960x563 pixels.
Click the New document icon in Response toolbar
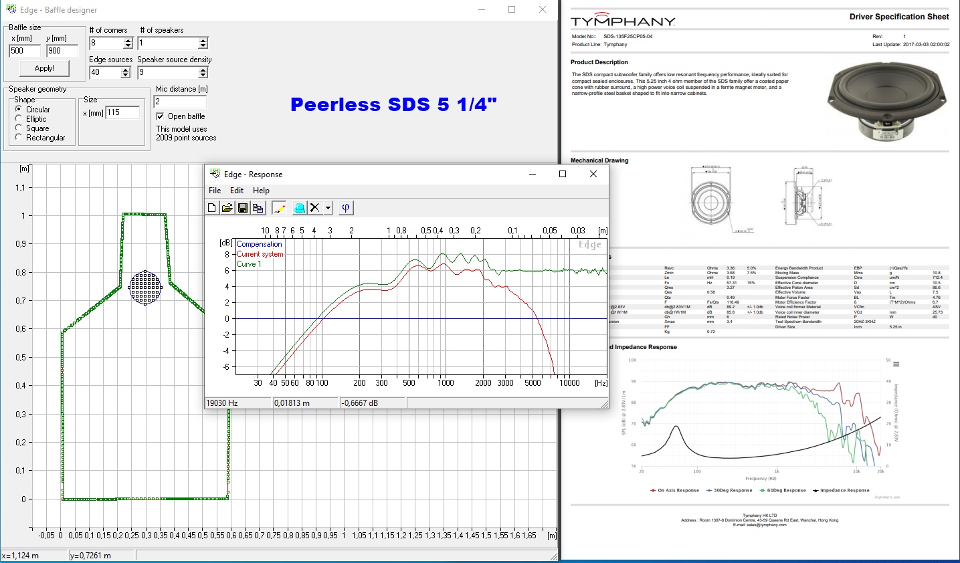pos(212,208)
